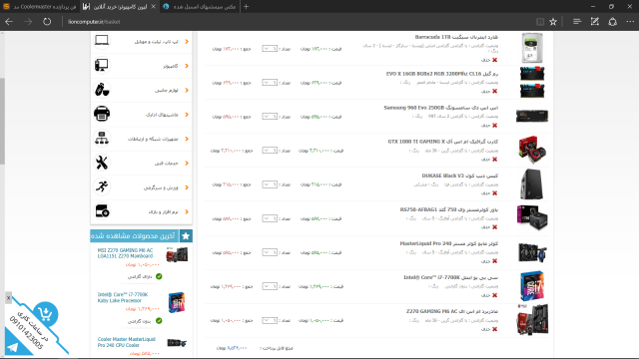Open the office machines printer icon

(102, 114)
